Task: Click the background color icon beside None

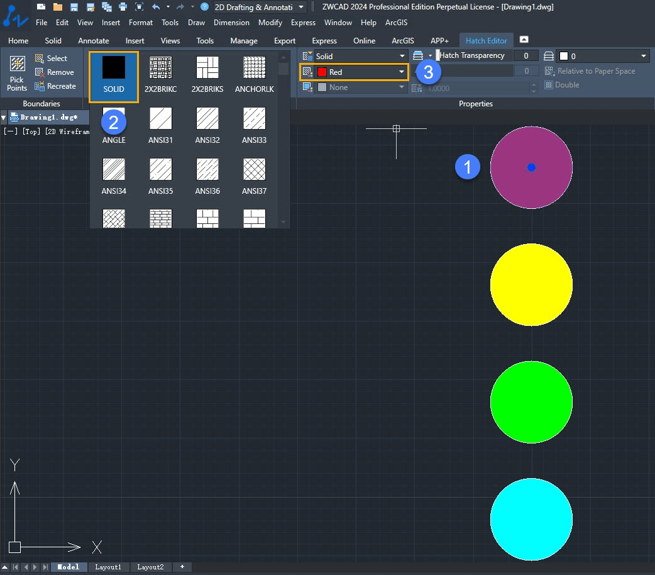Action: coord(307,87)
